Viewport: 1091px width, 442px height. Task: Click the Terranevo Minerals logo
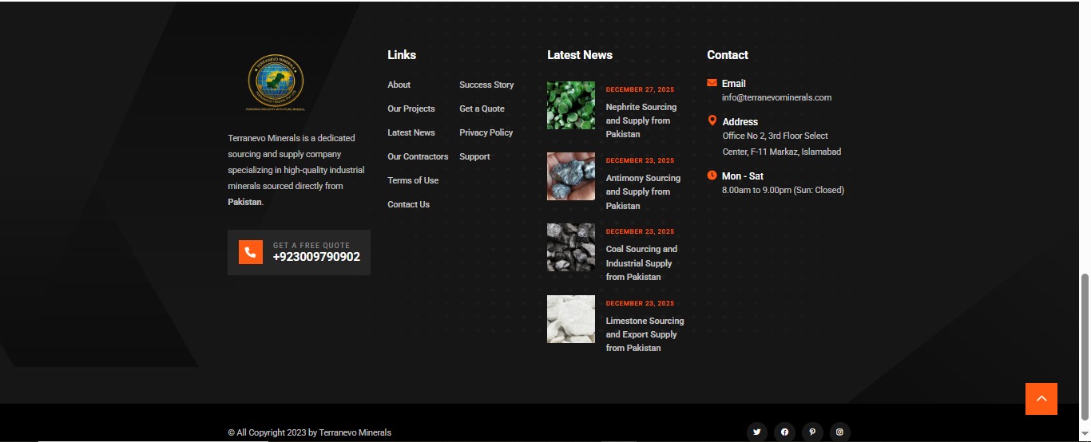click(x=275, y=82)
